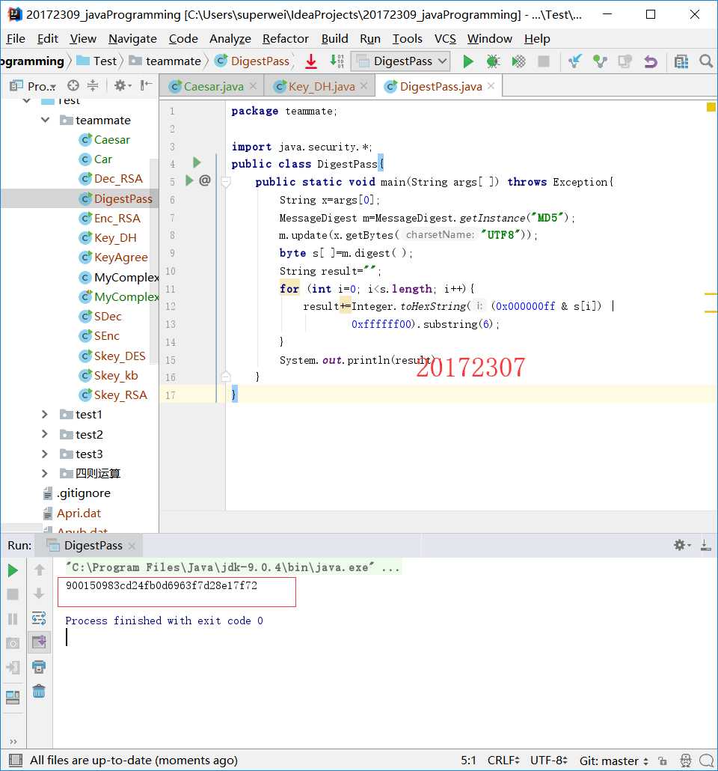The height and width of the screenshot is (771, 718).
Task: Expand the test1 folder
Action: (x=45, y=415)
